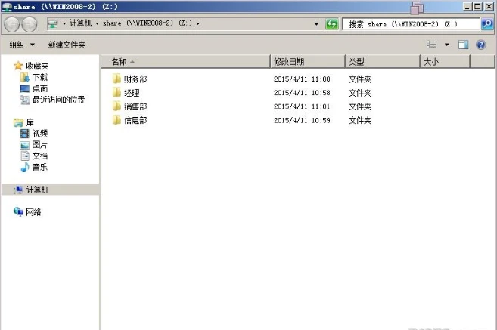The width and height of the screenshot is (497, 330).
Task: Click the 下载 folder icon in sidebar
Action: click(x=24, y=77)
